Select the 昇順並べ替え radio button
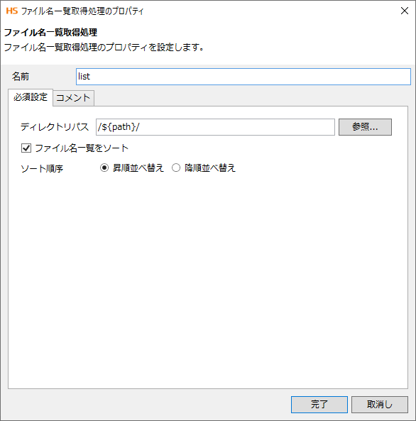Screen dimensions: 416x421 click(x=104, y=168)
